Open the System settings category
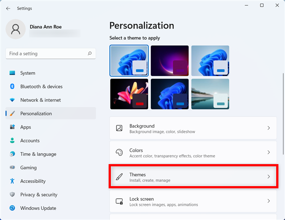 [x=51, y=73]
